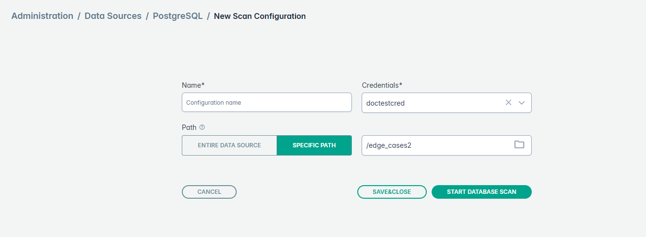Click the Name* field label
The image size is (646, 237).
[193, 85]
